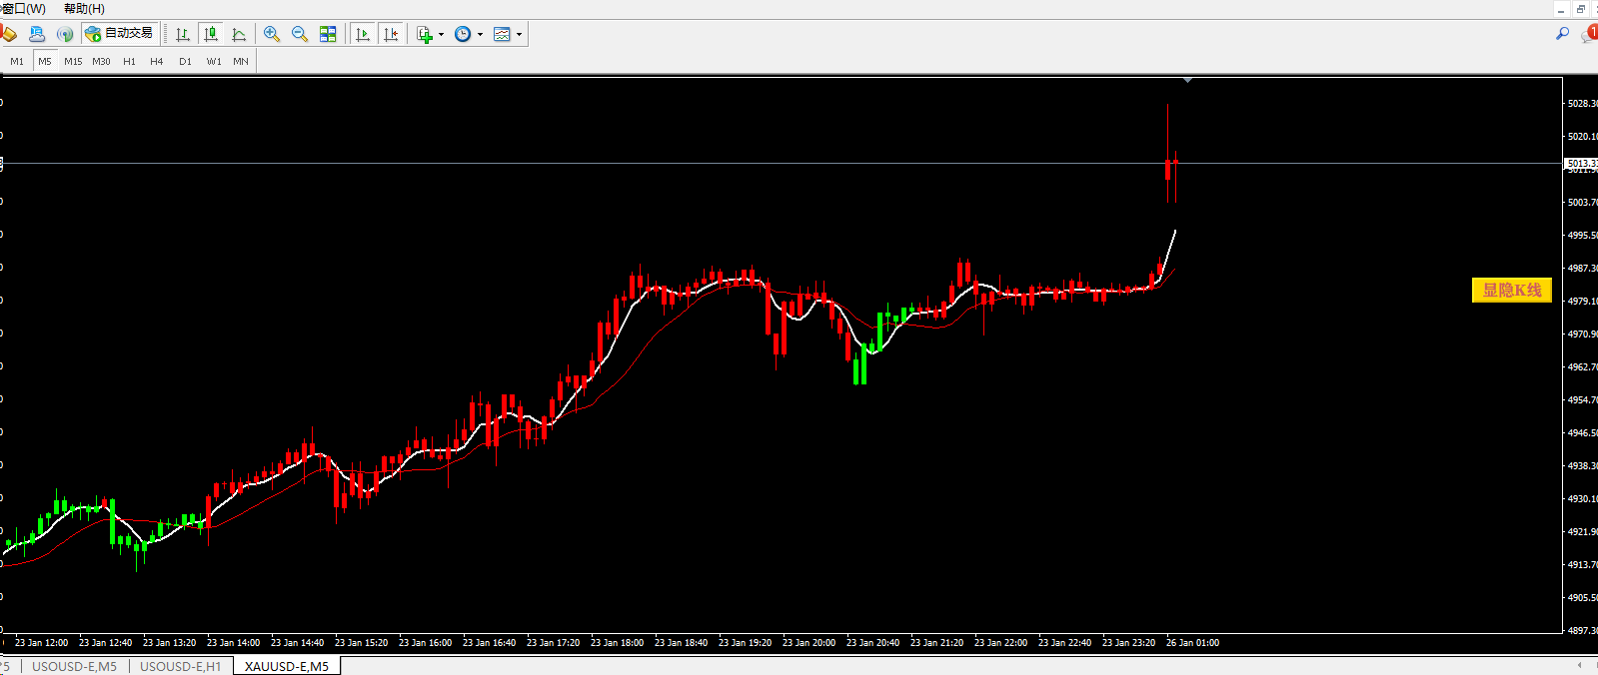Select the W1 timeframe
This screenshot has width=1598, height=675.
tap(214, 61)
